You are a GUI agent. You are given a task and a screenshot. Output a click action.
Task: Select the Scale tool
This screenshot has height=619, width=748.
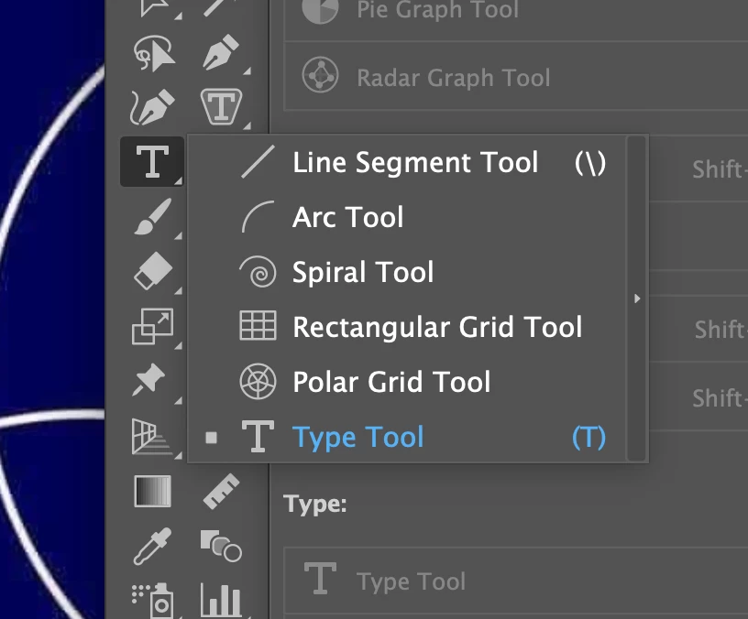click(153, 326)
